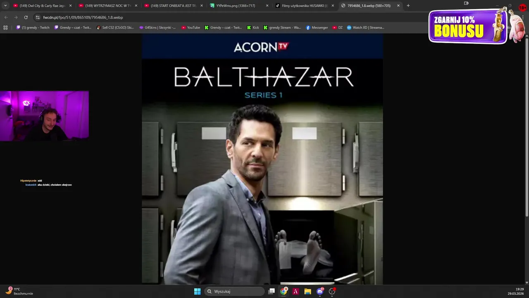
Task: Open the (1) grendy - Twitch bookmark
Action: (x=33, y=28)
